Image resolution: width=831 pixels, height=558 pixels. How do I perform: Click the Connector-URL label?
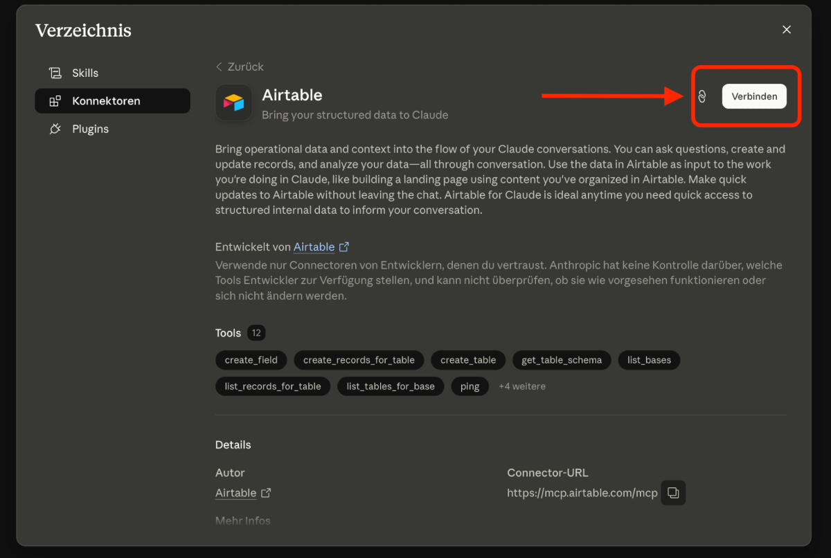(548, 473)
